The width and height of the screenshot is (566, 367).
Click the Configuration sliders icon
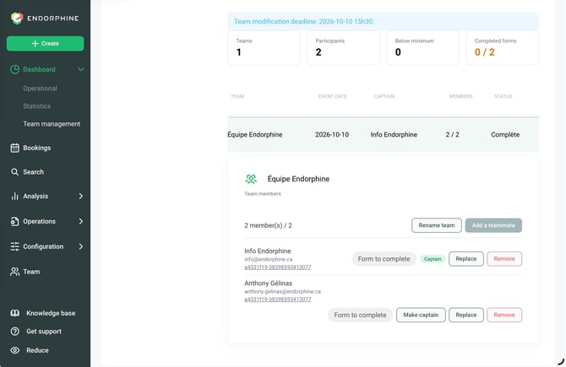coord(15,246)
